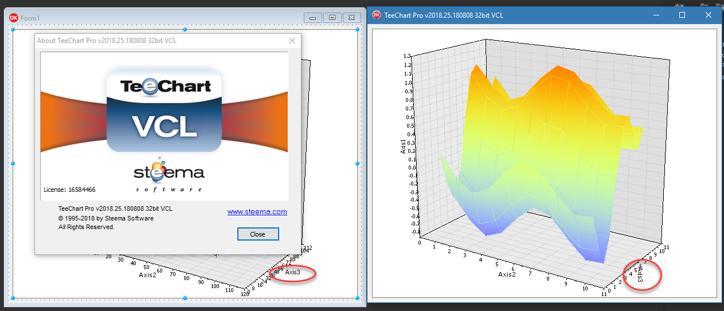Viewport: 724px width, 311px height.
Task: Click the 1.3 value on Axis1
Action: 408,56
